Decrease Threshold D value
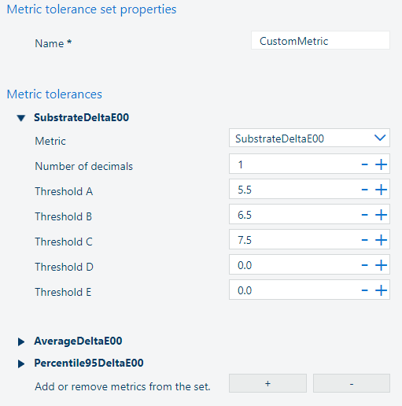The image size is (402, 406). 364,265
